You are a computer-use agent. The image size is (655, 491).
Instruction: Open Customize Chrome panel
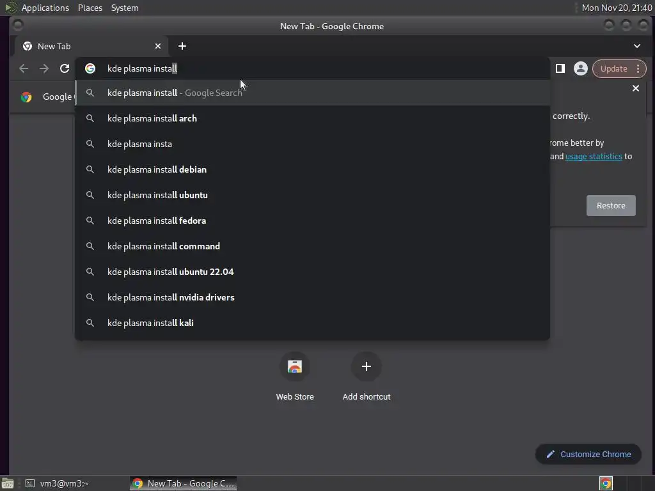588,455
